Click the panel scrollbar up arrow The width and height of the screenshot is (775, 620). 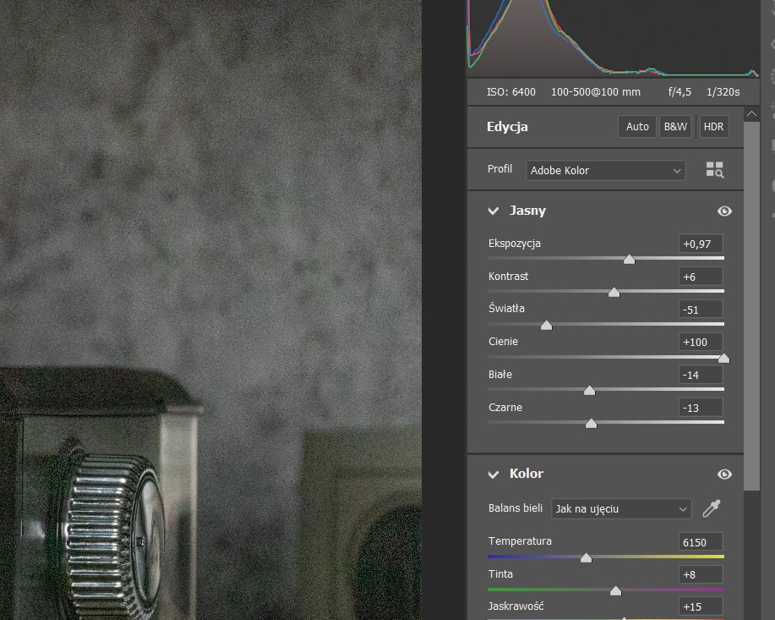pyautogui.click(x=751, y=114)
